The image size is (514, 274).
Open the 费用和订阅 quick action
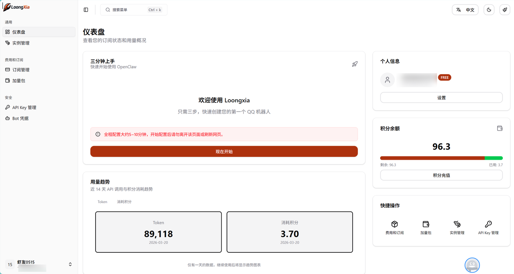pos(394,227)
